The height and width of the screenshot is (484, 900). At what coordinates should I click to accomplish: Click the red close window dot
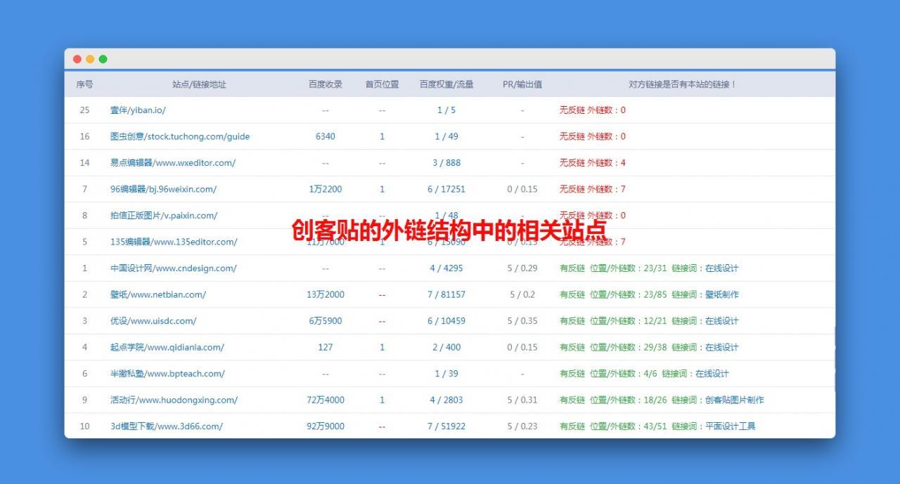pyautogui.click(x=77, y=59)
